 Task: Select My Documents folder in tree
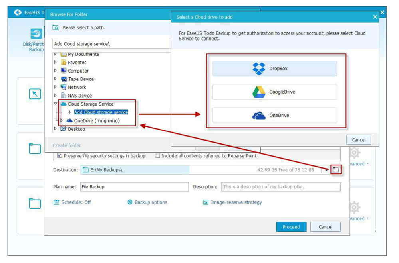coord(83,54)
